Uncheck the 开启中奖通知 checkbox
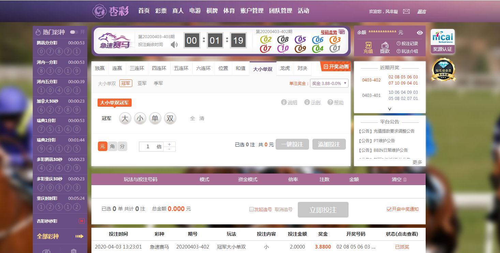The height and width of the screenshot is (253, 500). coord(389,209)
